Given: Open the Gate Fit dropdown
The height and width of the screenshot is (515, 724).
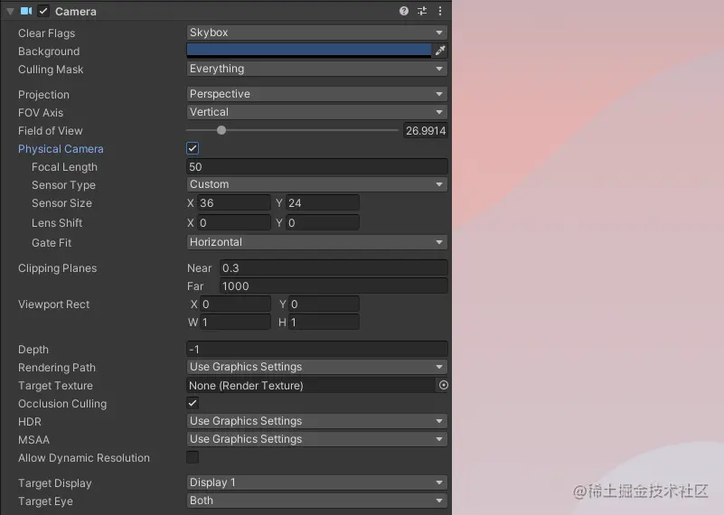Looking at the screenshot, I should pos(316,242).
